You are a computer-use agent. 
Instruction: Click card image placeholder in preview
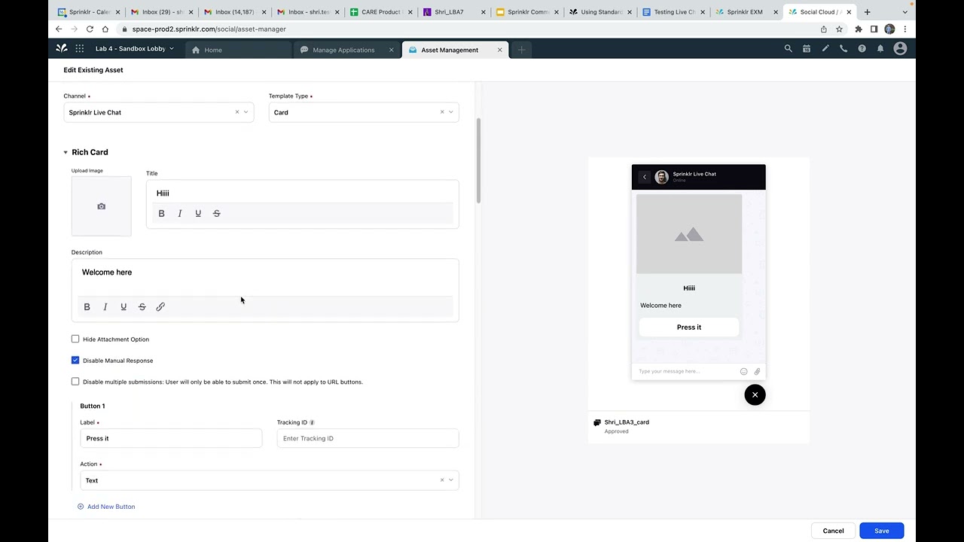[x=689, y=235]
